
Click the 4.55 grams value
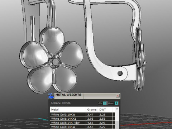(90, 123)
